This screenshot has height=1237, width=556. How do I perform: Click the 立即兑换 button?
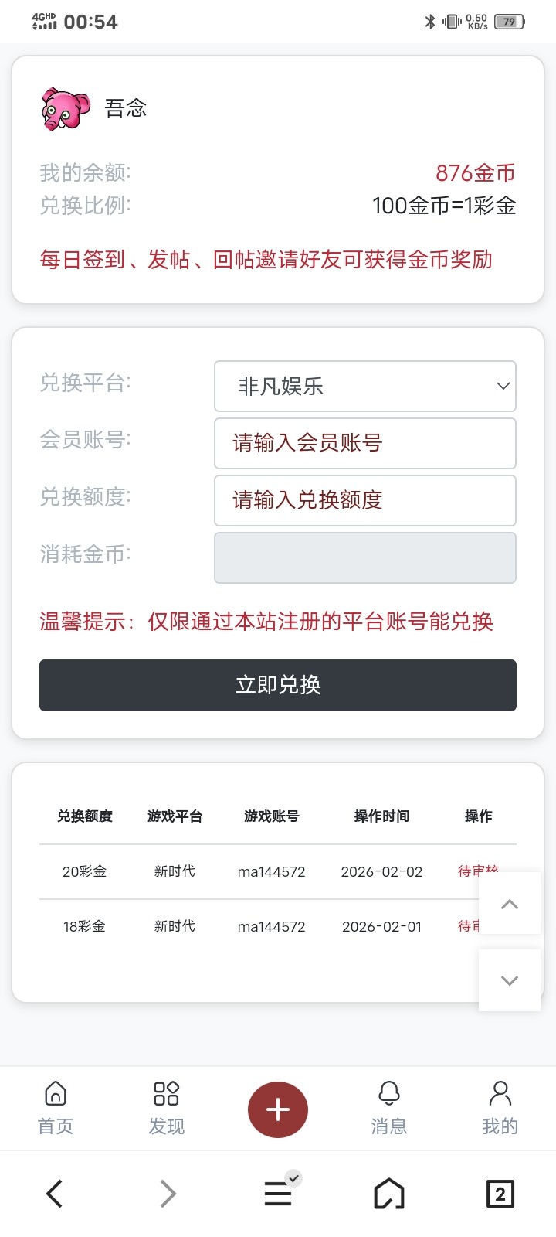(x=278, y=685)
